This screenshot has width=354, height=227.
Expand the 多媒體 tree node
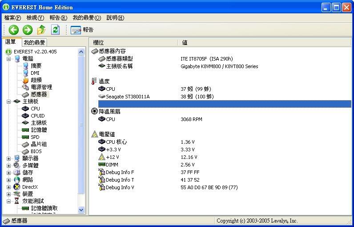(8, 166)
